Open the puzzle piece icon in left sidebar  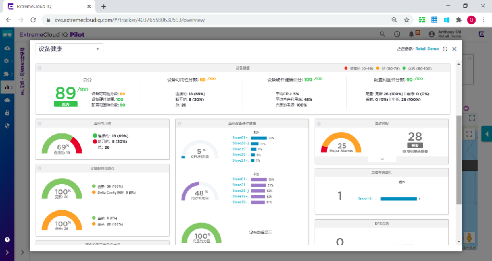(x=7, y=74)
